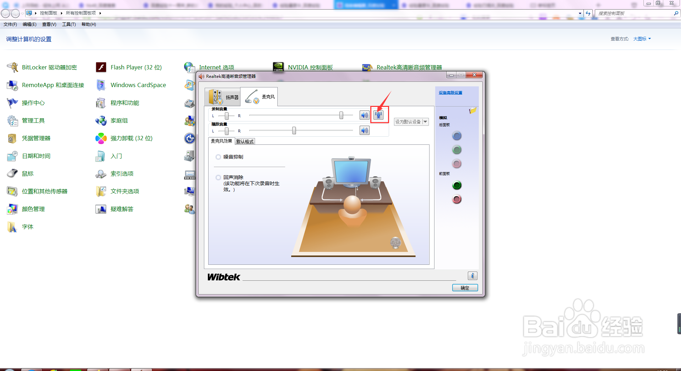
Task: Click the pink front panel jack
Action: pyautogui.click(x=457, y=199)
